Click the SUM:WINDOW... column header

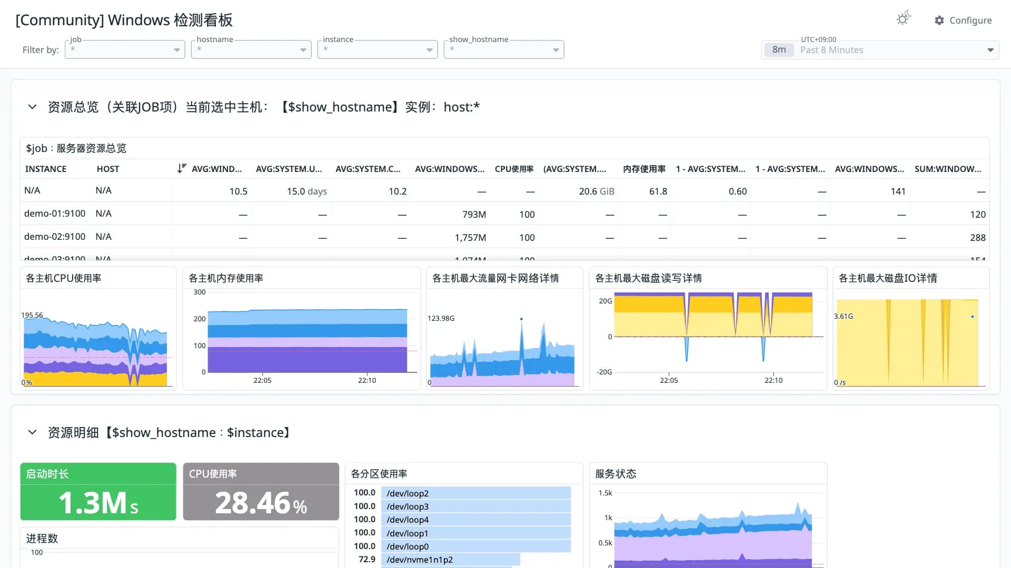click(x=948, y=169)
